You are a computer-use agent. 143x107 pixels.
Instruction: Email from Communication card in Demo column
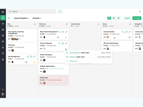click(126, 32)
